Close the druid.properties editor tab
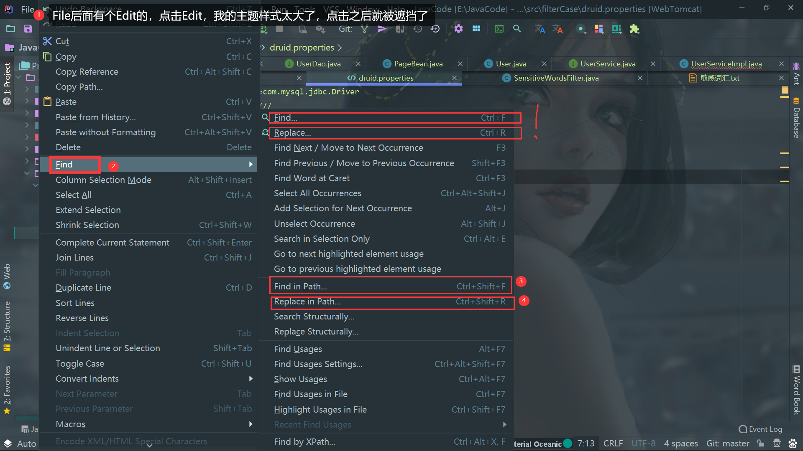The width and height of the screenshot is (803, 451). click(454, 78)
